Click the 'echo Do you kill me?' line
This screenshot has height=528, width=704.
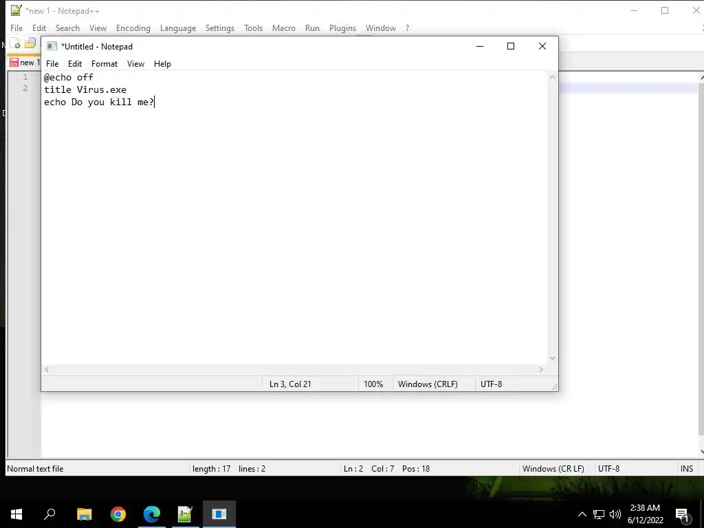coord(99,102)
